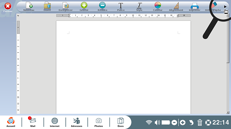Enlarge text with the Grossir button
The width and height of the screenshot is (231, 129).
(x=84, y=7)
